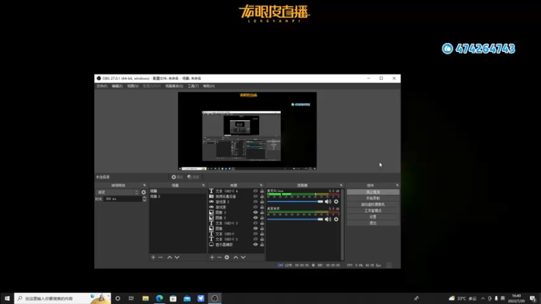Toggle visibility of 文本 (GDI+) 3 source
This screenshot has width=541, height=304.
click(x=256, y=223)
